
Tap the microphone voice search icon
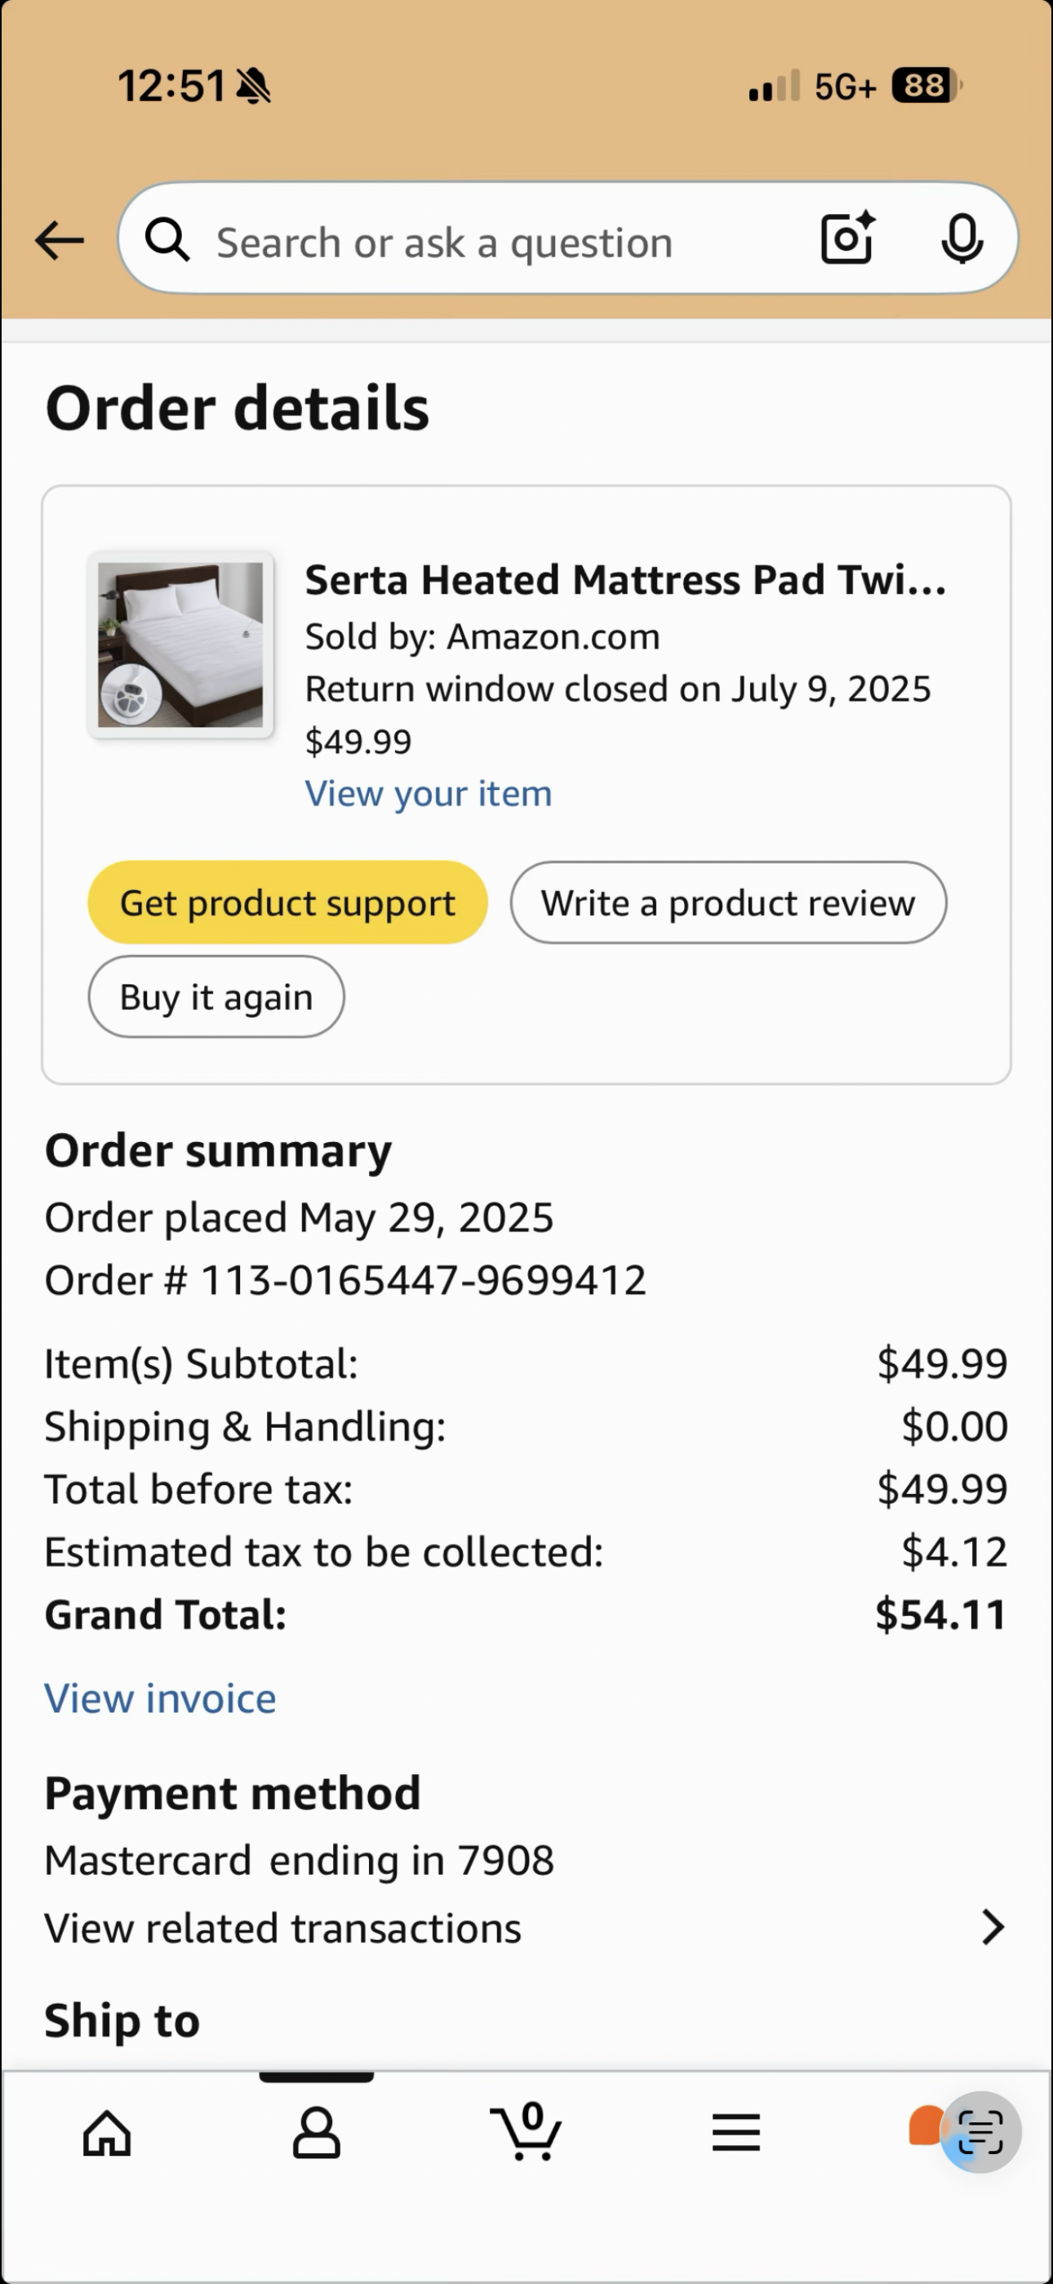tap(962, 239)
